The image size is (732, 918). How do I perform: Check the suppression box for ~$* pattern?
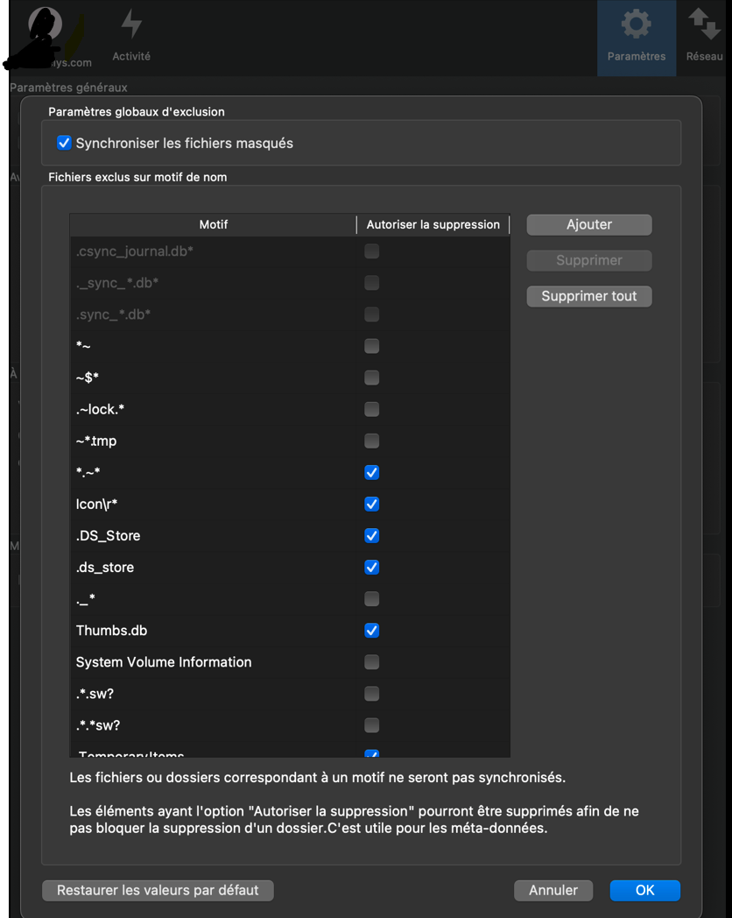pos(371,378)
